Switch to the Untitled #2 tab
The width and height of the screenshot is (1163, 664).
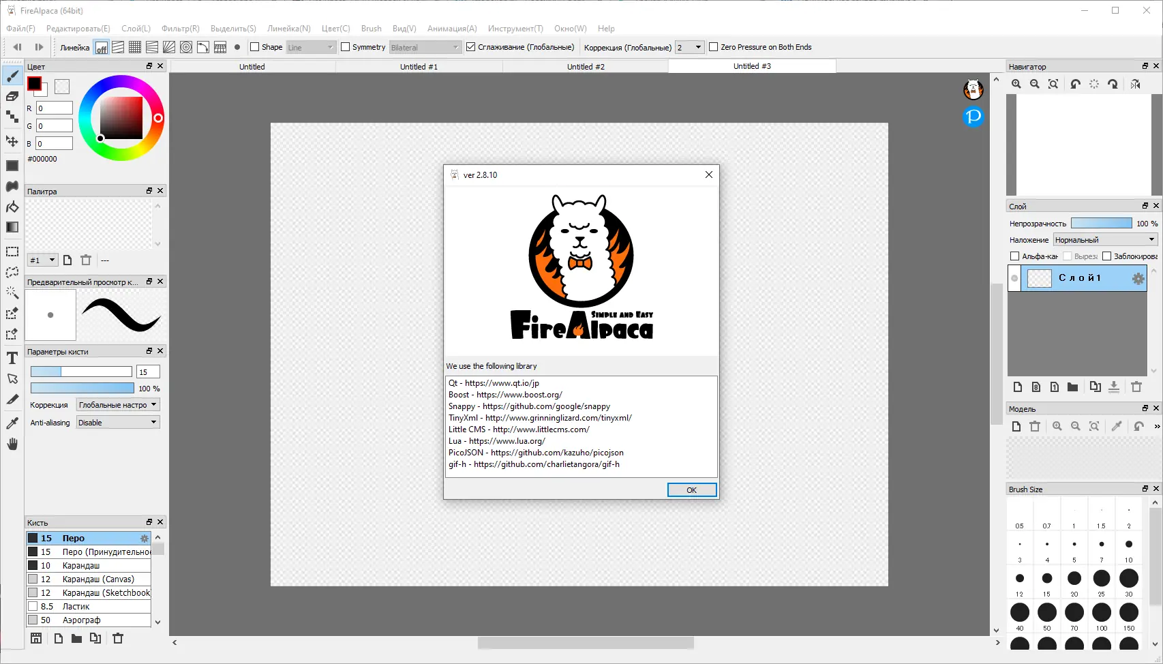click(x=585, y=66)
